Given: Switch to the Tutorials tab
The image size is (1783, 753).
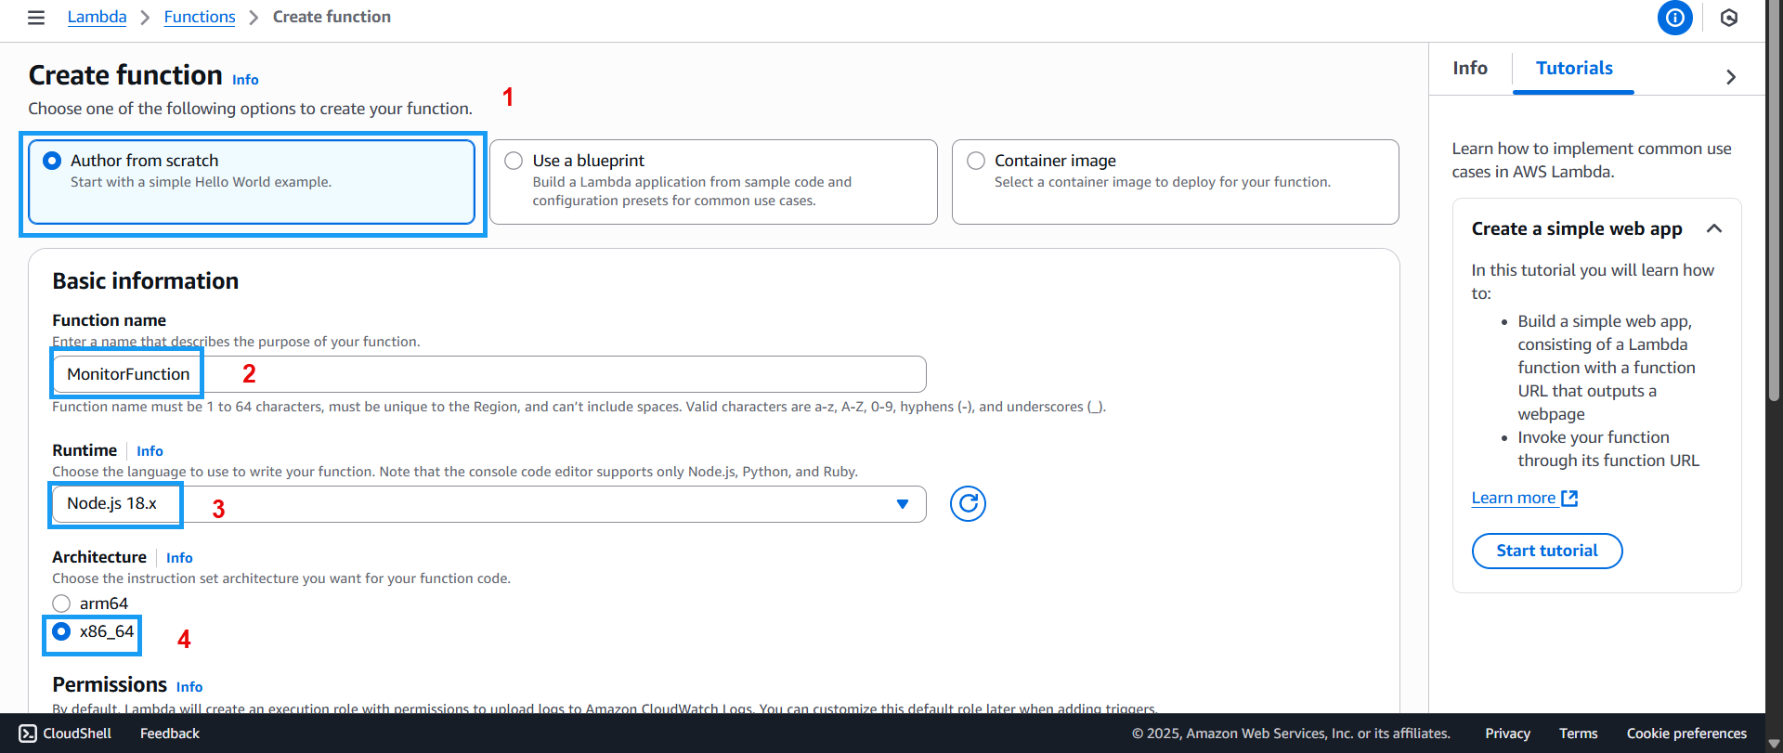Looking at the screenshot, I should point(1573,69).
